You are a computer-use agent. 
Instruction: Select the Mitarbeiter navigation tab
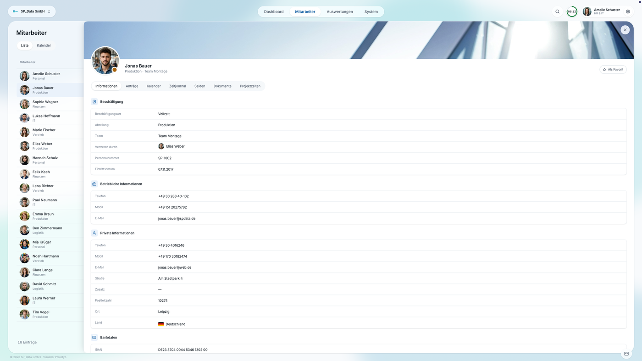(x=305, y=11)
